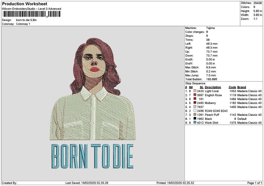Click the red swatch with 161 stitches
Screen dimensions: 264x186
pos(195,99)
